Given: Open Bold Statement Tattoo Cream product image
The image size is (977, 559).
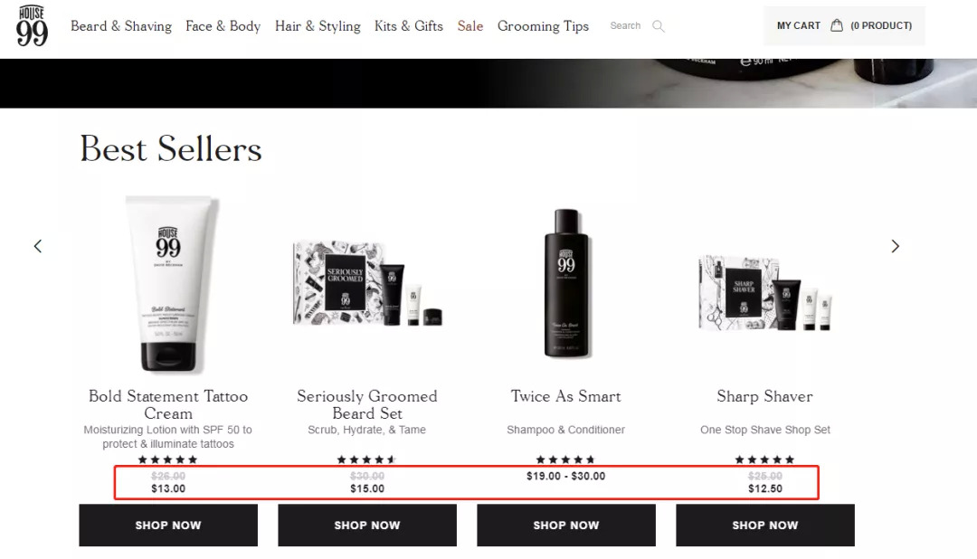Looking at the screenshot, I should (169, 284).
